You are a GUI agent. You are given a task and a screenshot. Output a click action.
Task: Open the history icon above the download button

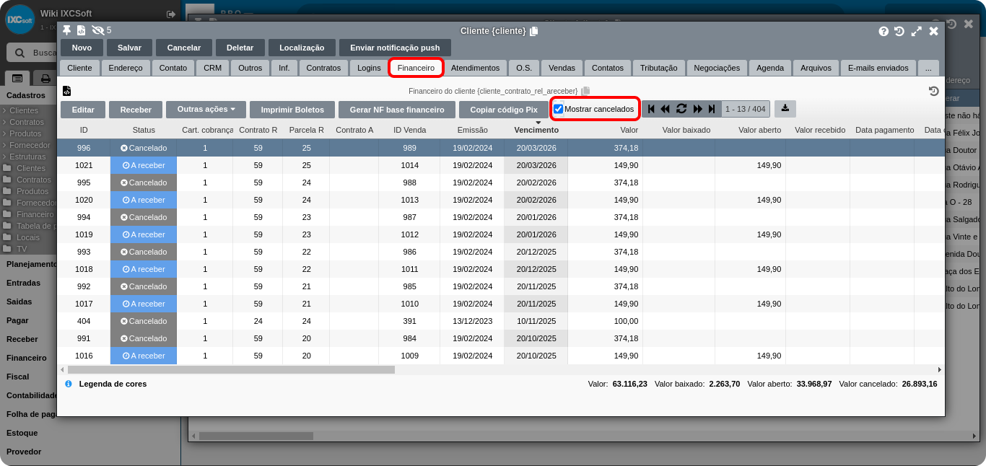(x=933, y=91)
